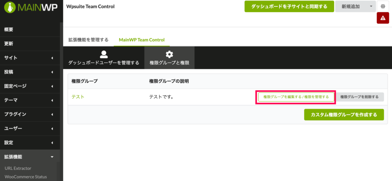
Task: Expand the サイト sidebar menu arrow
Action: pyautogui.click(x=52, y=58)
